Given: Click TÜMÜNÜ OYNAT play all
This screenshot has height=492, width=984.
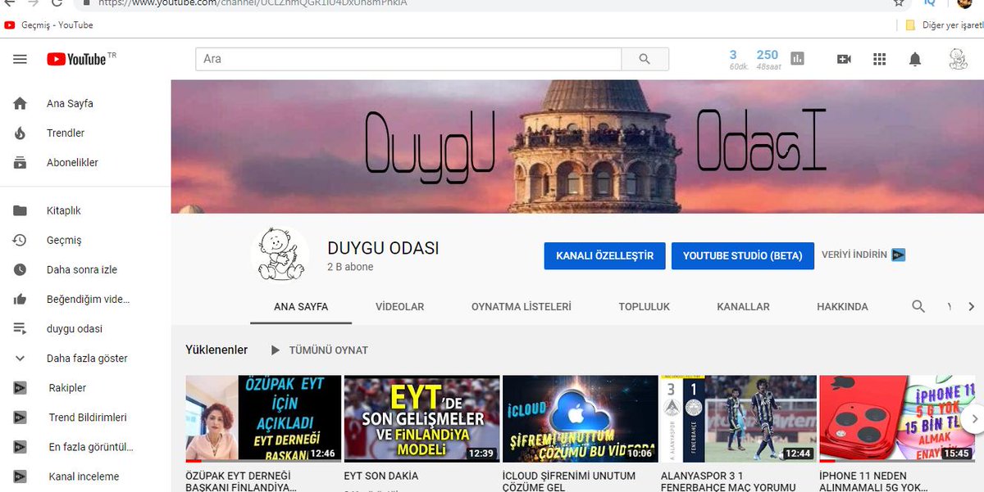Looking at the screenshot, I should (319, 350).
